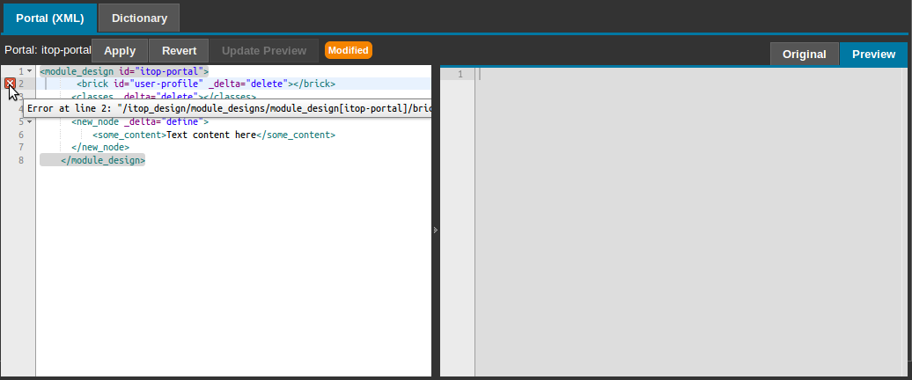Collapse the module_design fold on line 1

coord(30,70)
